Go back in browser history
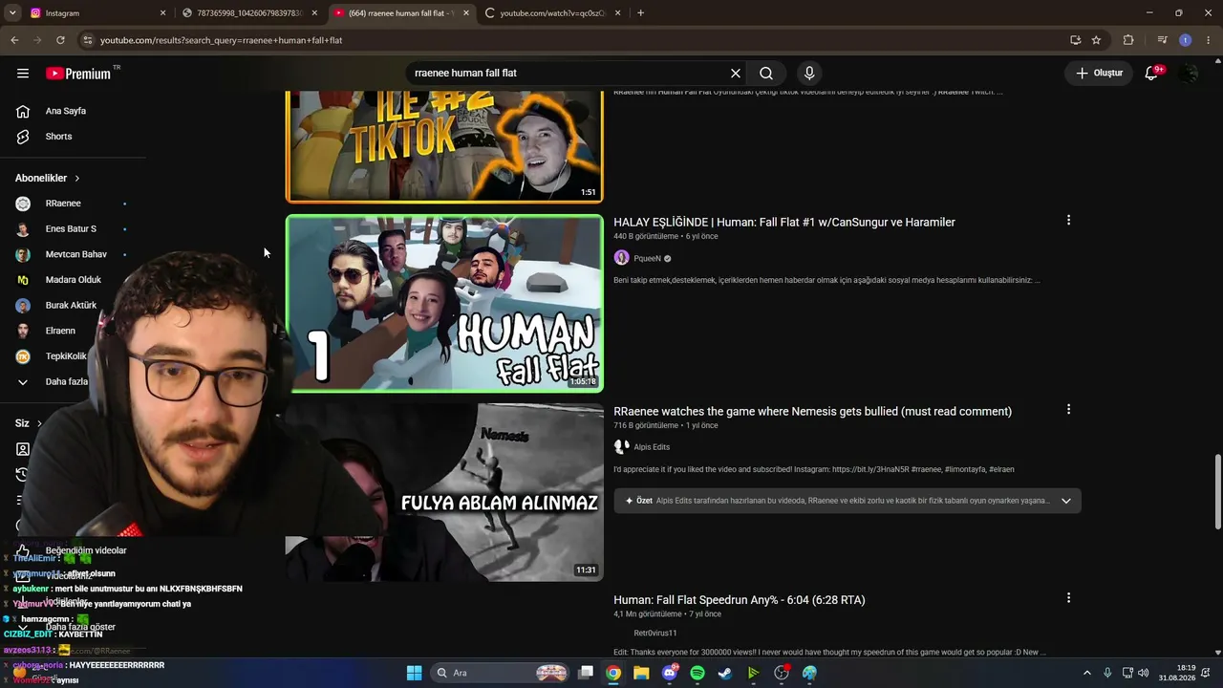Screen dimensions: 1223x688 [x=14, y=40]
